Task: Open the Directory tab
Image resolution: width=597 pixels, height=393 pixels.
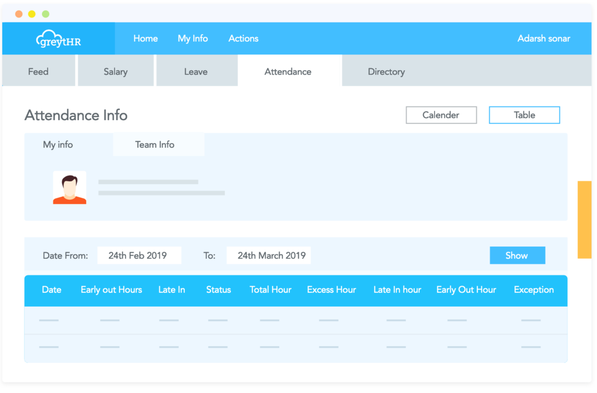Action: [386, 71]
